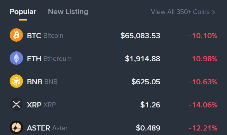The image size is (227, 135).
Task: Click BNB price $625.05
Action: pyautogui.click(x=146, y=82)
